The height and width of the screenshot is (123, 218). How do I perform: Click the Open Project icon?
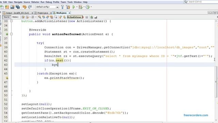12,7
